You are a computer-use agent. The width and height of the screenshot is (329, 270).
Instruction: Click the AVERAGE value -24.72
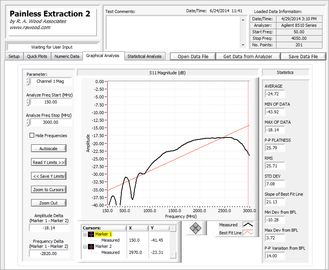[x=275, y=94]
